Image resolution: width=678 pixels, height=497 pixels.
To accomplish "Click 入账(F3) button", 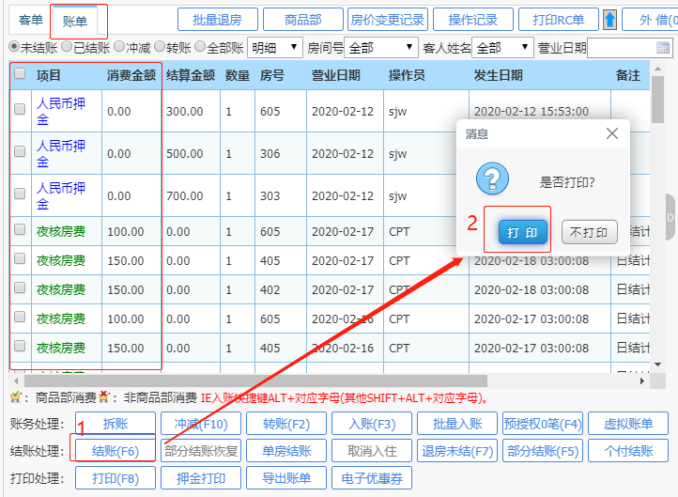I will 372,424.
